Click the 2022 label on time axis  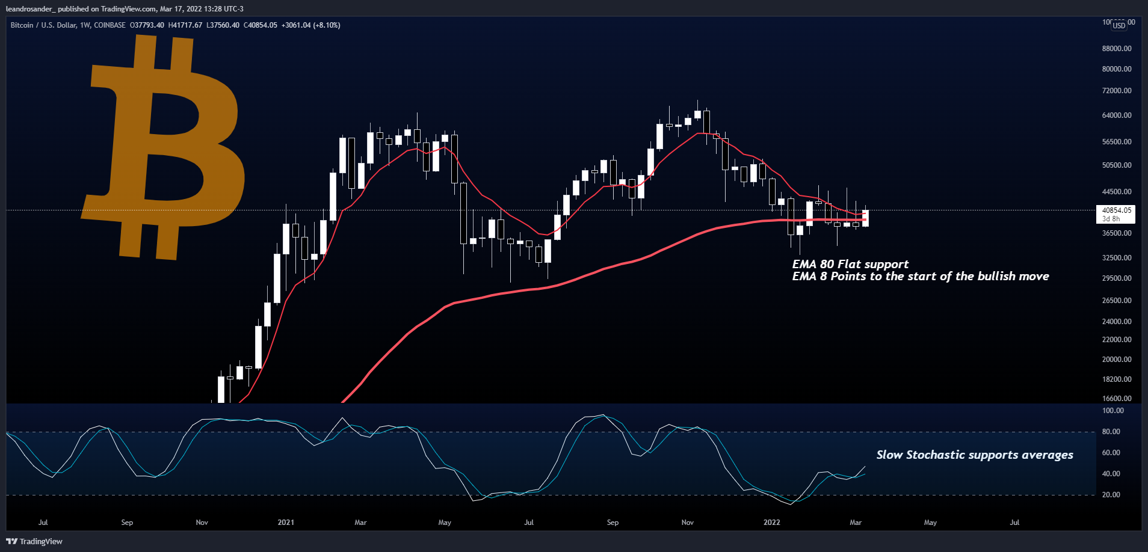[772, 523]
